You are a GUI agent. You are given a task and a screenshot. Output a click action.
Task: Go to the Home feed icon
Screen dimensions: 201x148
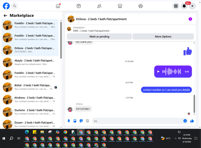coord(58,6)
